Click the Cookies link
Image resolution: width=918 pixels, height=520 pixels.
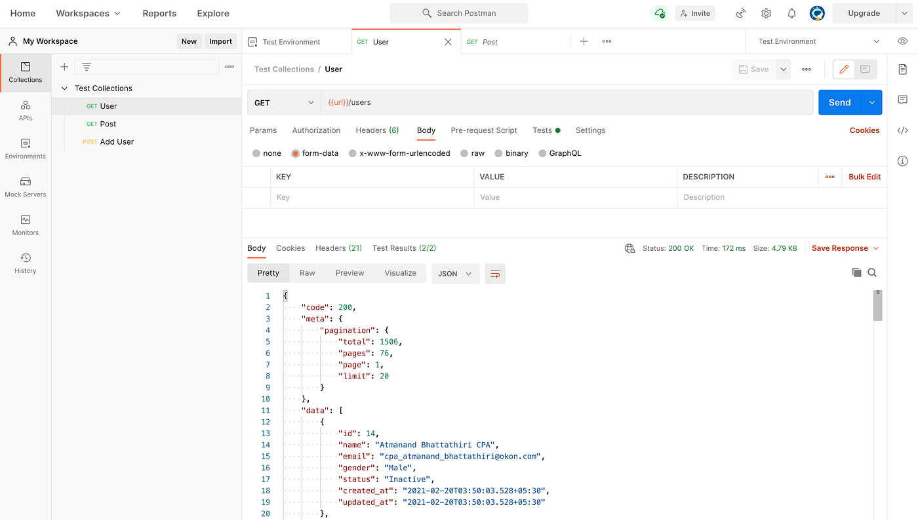click(x=864, y=130)
